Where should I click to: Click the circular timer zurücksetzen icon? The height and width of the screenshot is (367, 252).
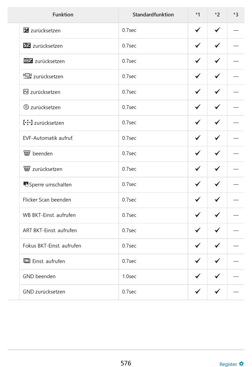[x=26, y=107]
